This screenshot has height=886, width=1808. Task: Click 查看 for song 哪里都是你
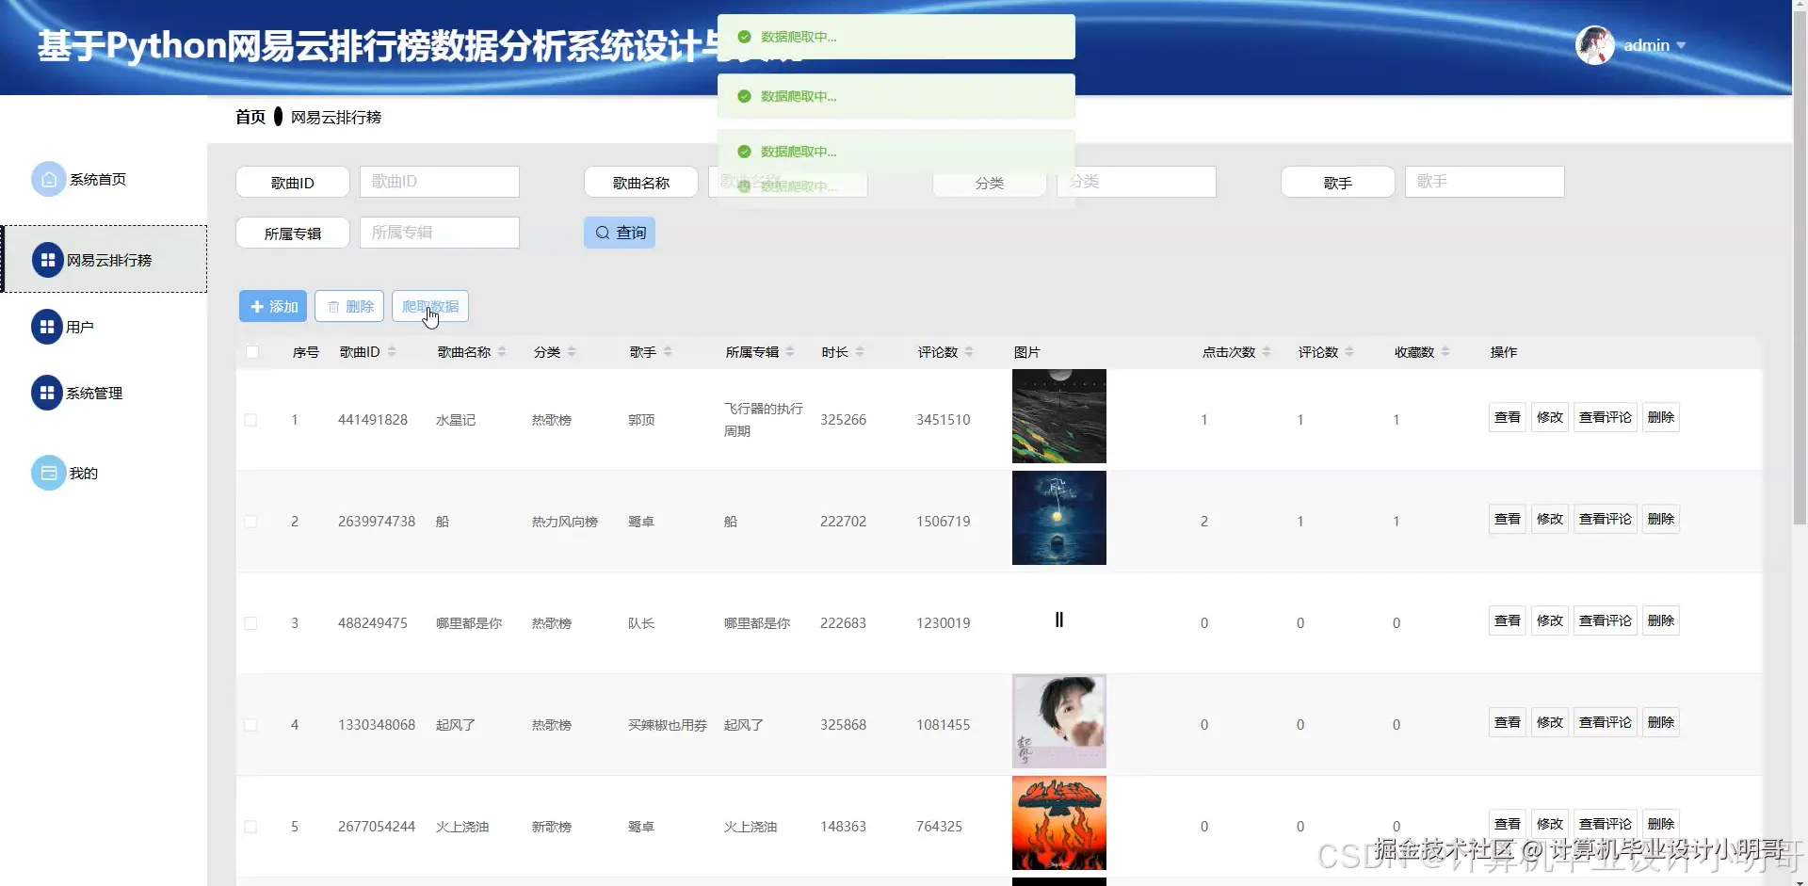[1508, 620]
